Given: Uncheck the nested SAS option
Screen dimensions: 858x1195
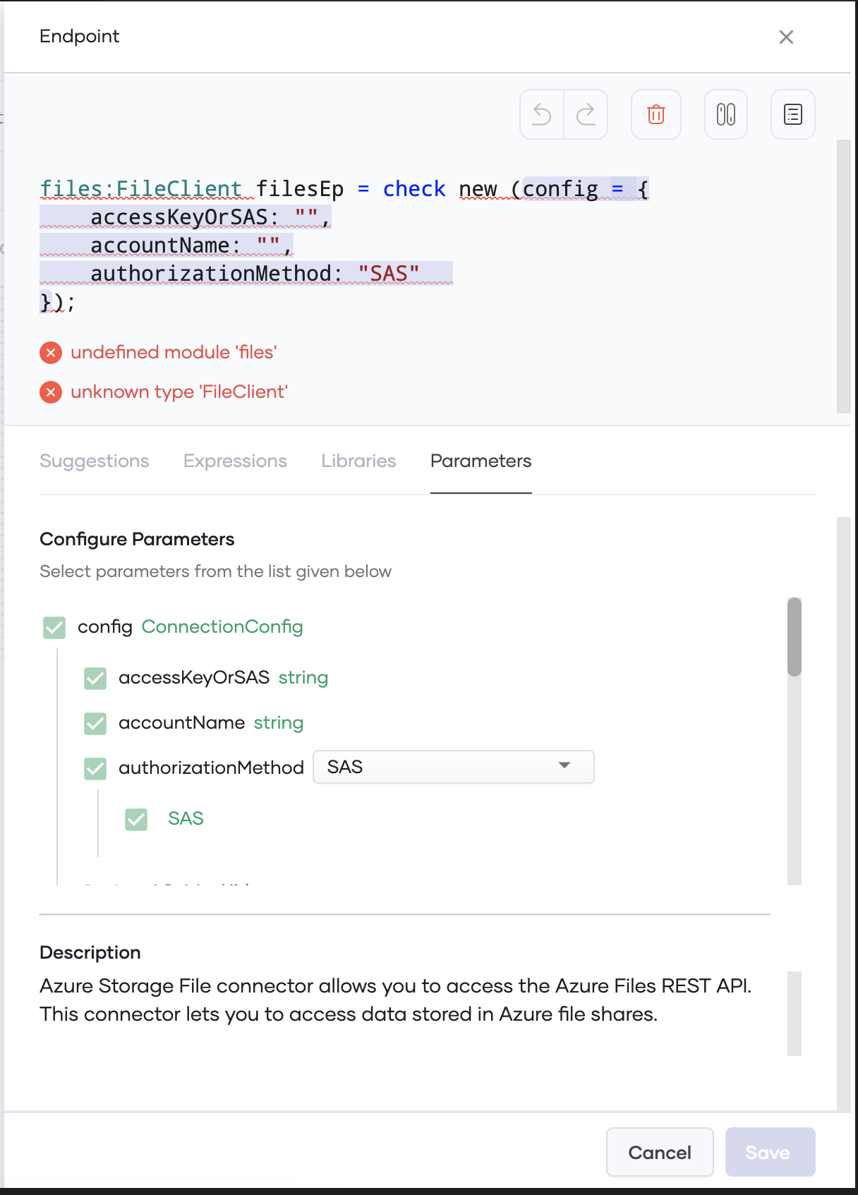Looking at the screenshot, I should (x=135, y=819).
